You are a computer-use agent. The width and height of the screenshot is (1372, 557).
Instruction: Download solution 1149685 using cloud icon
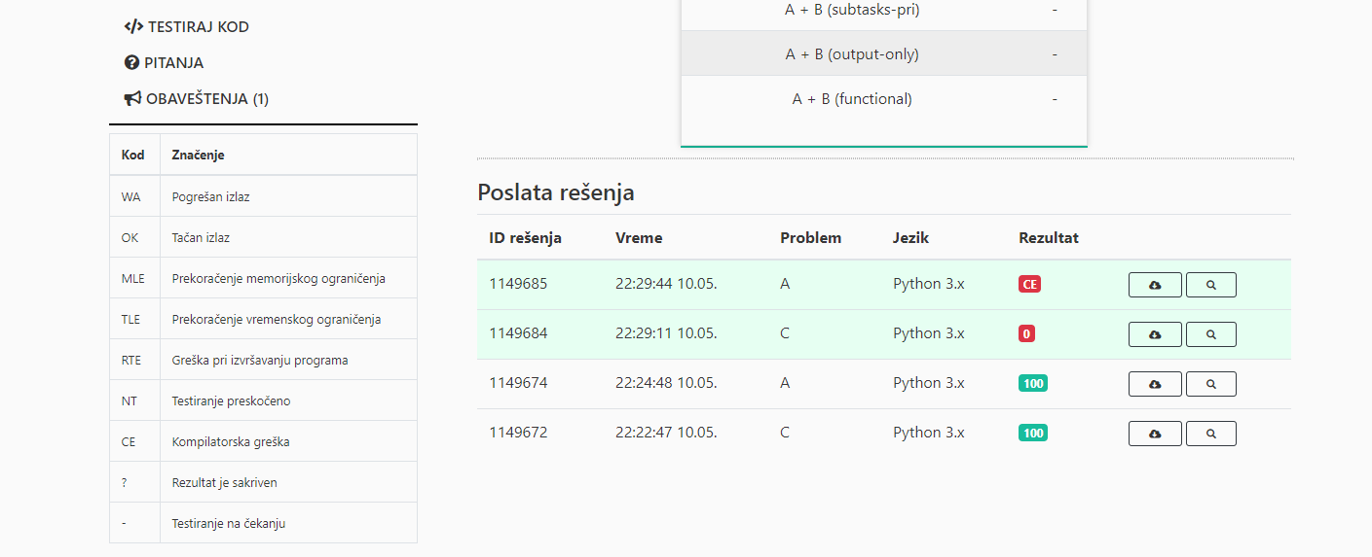tap(1155, 285)
